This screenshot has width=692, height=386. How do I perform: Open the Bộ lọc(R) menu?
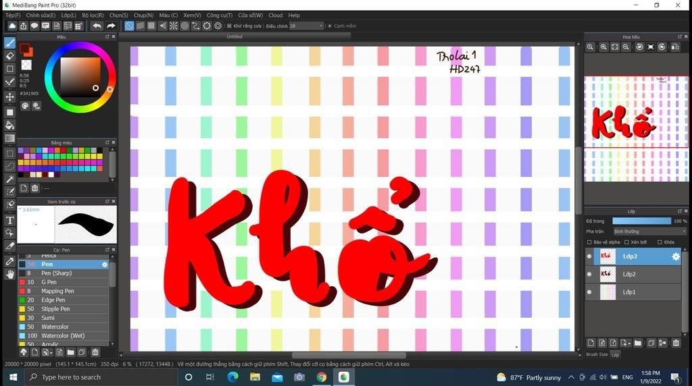pyautogui.click(x=93, y=15)
